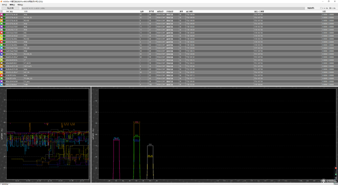Toggle brown checkbox of the VT_Wi-Fi row

click(x=2, y=63)
